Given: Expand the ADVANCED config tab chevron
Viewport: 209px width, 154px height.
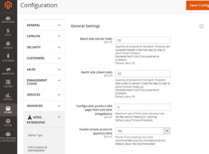Looking at the screenshot, I should coord(59,106).
